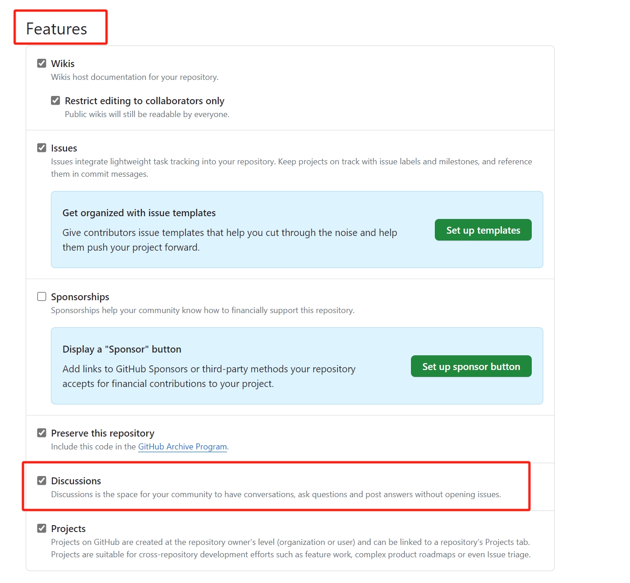
Task: Click the Features section heading
Action: tap(56, 29)
